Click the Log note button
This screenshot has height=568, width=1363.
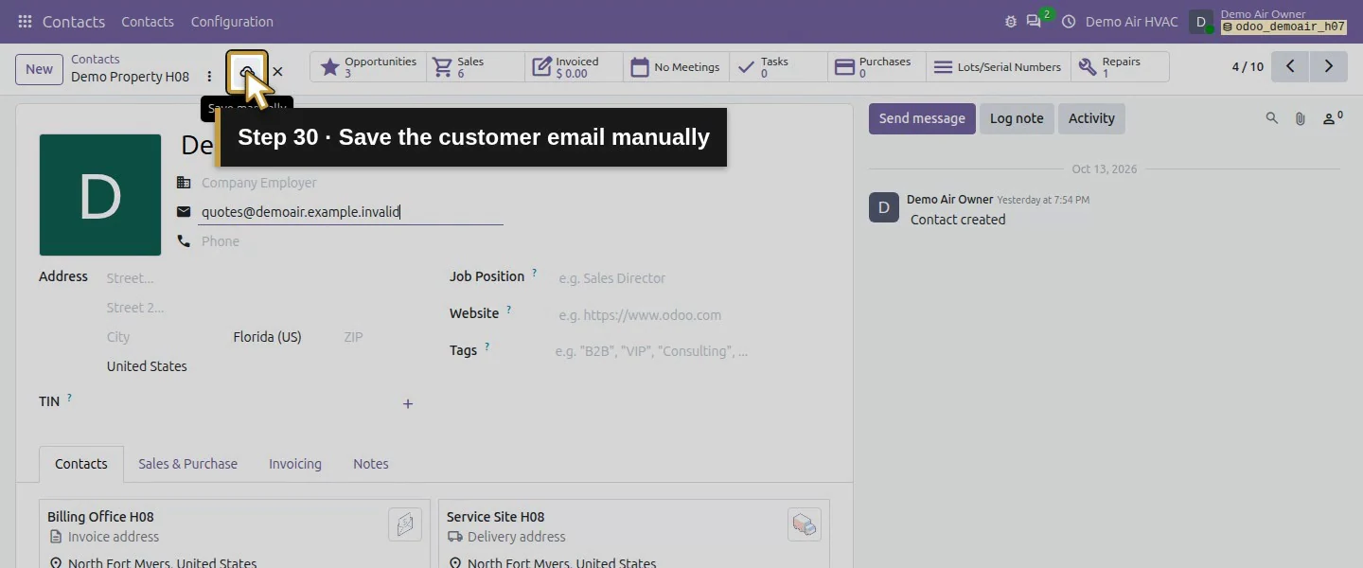click(x=1017, y=118)
